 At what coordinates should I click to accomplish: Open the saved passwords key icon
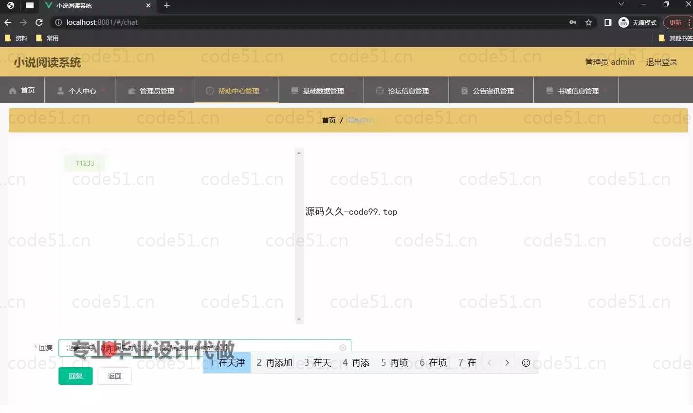tap(573, 22)
